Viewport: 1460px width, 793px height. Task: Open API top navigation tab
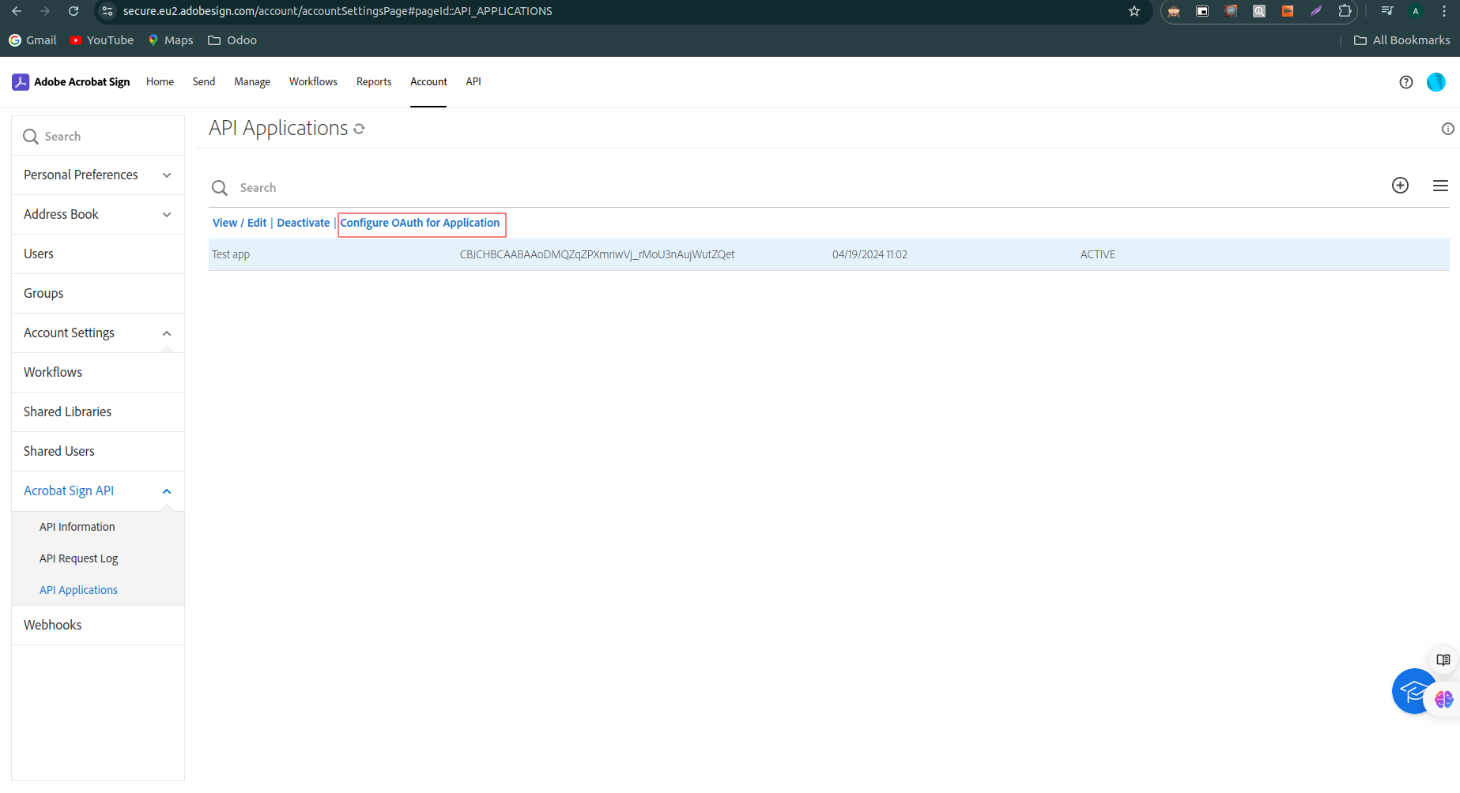coord(473,82)
